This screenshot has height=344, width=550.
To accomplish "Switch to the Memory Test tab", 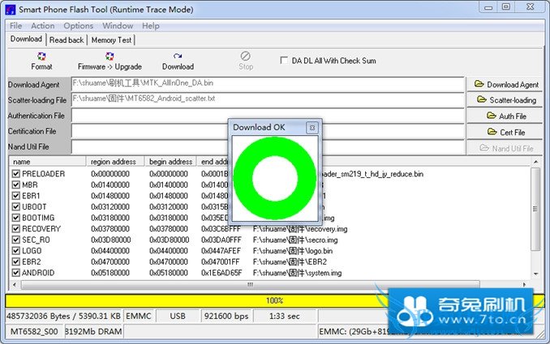I will (x=111, y=40).
